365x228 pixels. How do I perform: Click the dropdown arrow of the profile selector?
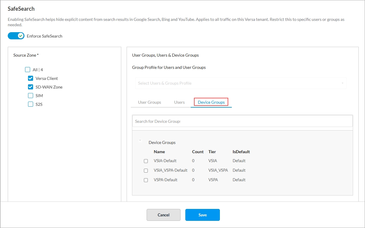pyautogui.click(x=342, y=83)
